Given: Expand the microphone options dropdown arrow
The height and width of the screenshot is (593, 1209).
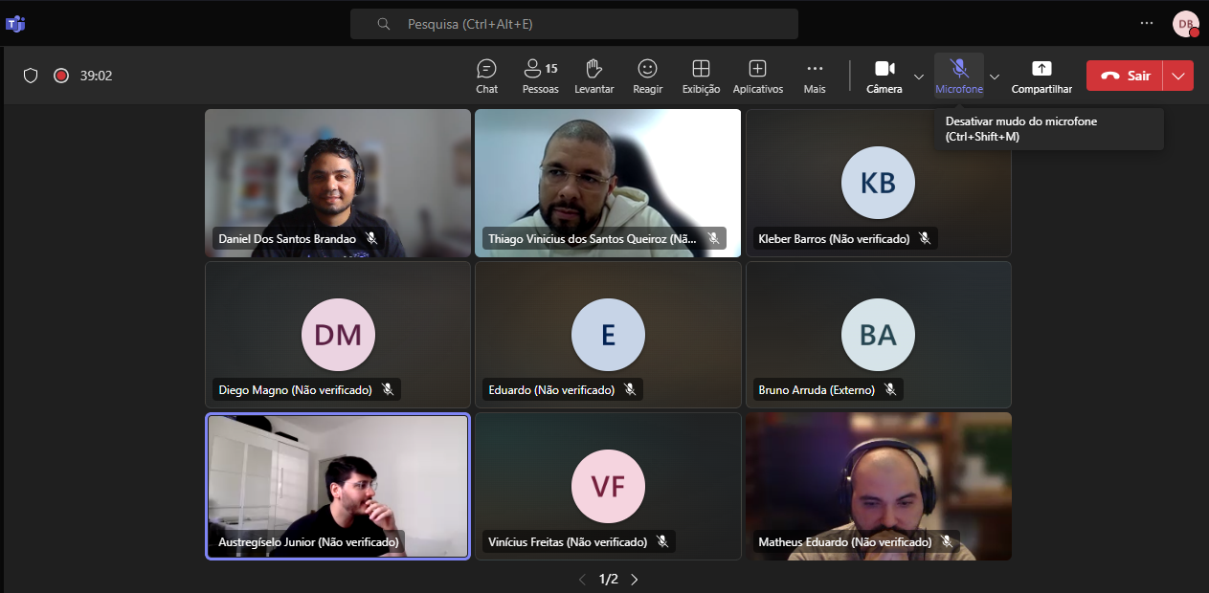Looking at the screenshot, I should click(x=995, y=77).
